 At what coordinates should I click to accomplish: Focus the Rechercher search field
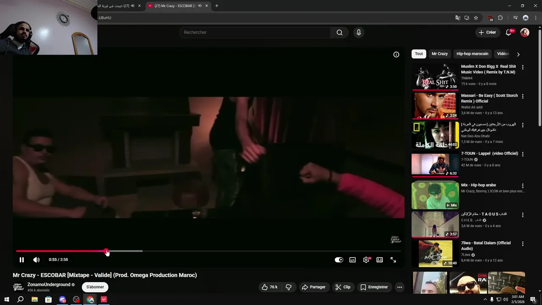pos(255,33)
